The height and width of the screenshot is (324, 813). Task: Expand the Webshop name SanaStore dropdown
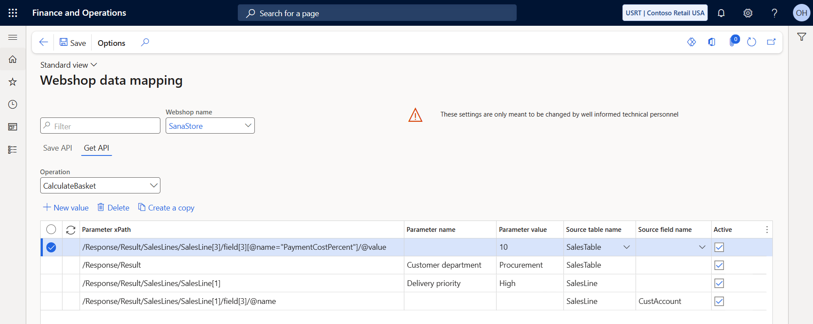click(x=248, y=126)
